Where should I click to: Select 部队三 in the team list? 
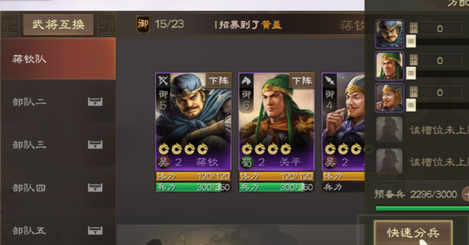tap(58, 145)
